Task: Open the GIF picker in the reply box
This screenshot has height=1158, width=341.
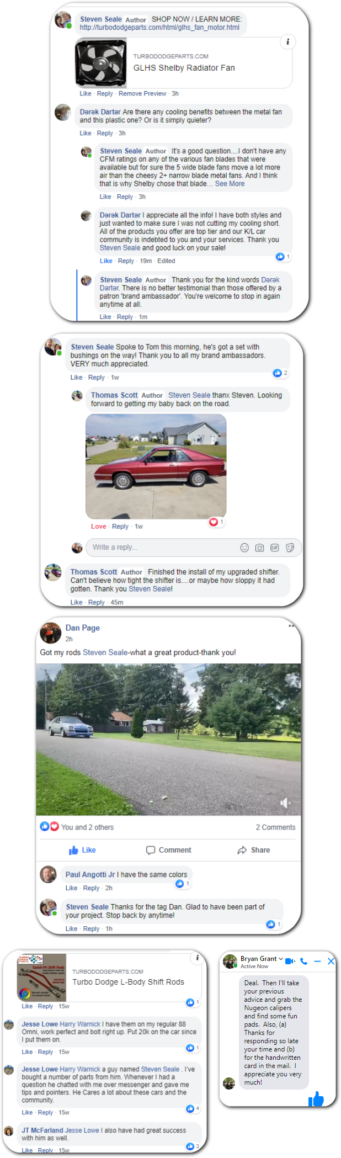Action: coord(274,548)
